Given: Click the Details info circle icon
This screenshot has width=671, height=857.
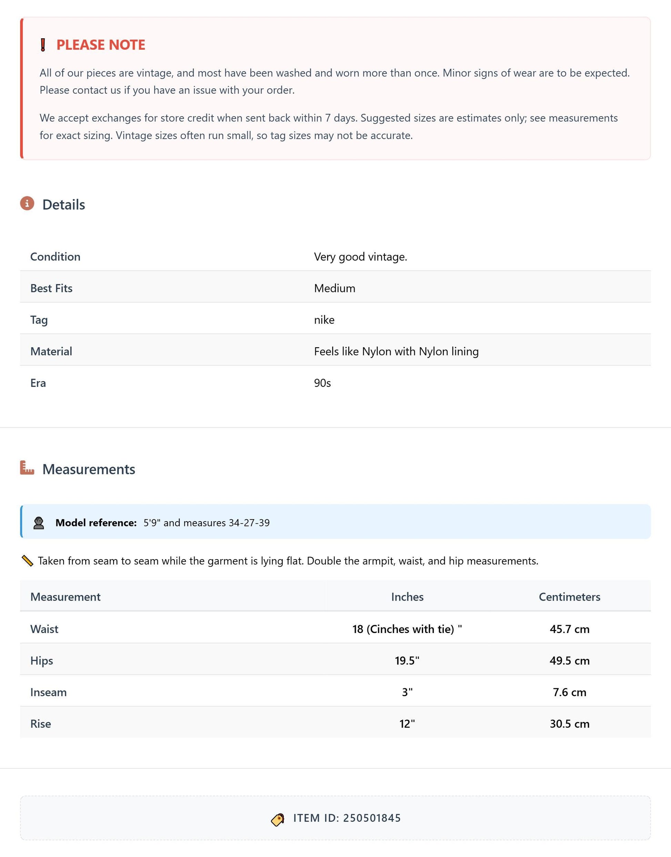Looking at the screenshot, I should pyautogui.click(x=27, y=203).
